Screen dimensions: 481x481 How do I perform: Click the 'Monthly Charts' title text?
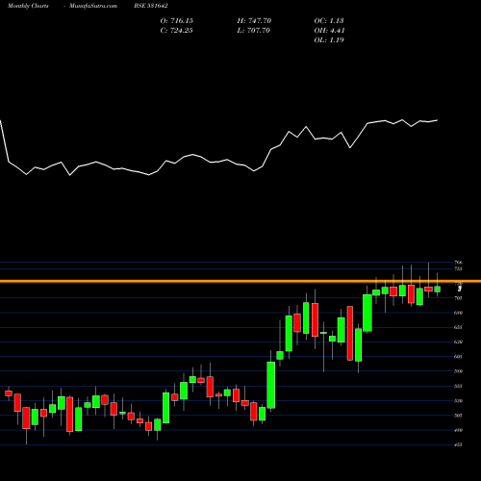pos(28,6)
